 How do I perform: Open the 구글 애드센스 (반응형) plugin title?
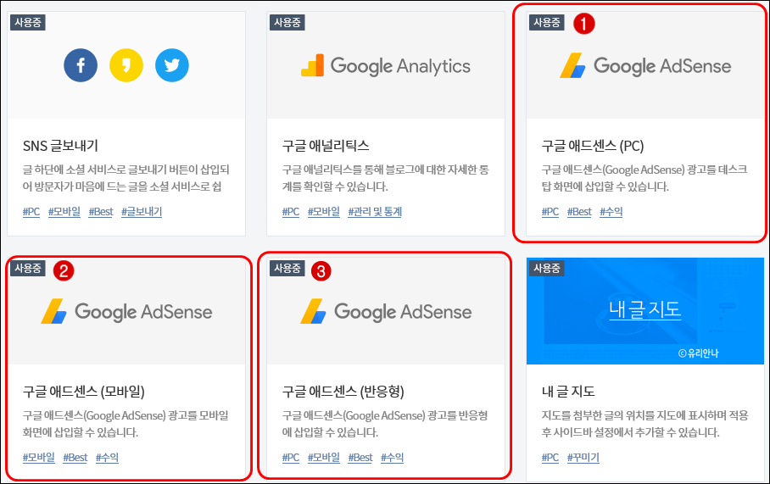(x=343, y=392)
